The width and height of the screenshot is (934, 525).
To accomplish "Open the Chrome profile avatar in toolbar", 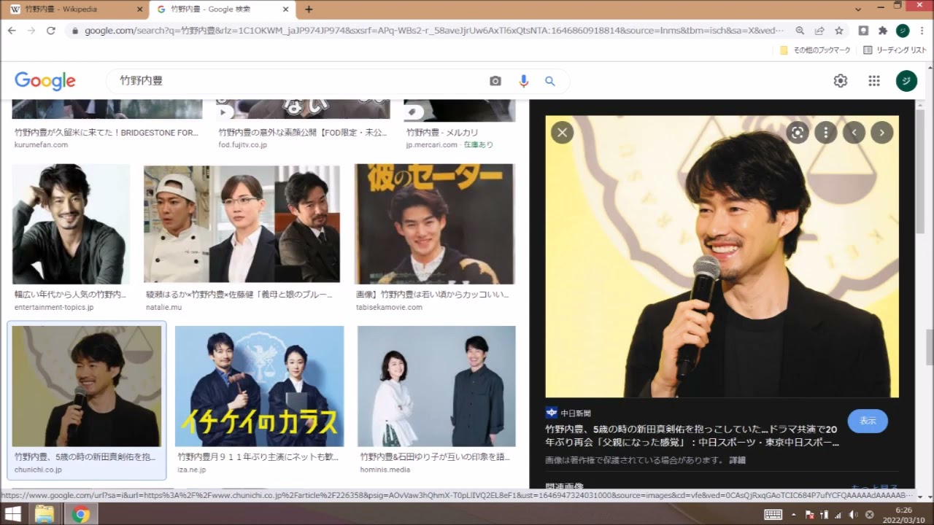I will pyautogui.click(x=903, y=31).
